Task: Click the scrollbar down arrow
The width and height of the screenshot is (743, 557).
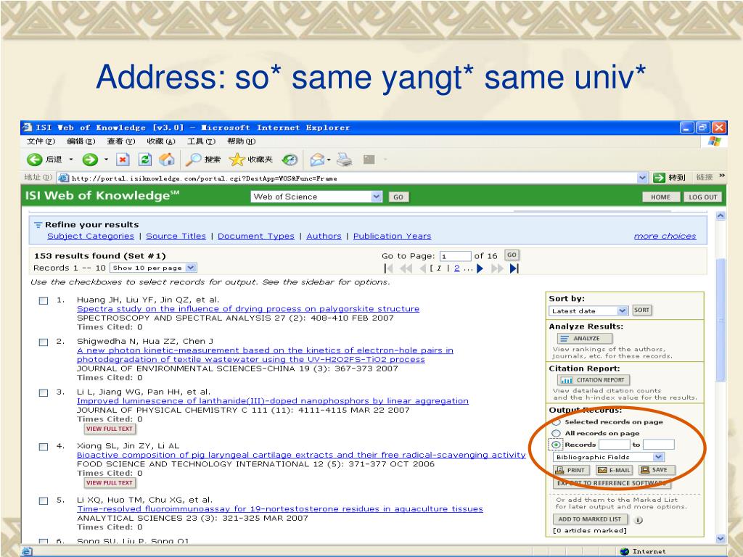Action: pyautogui.click(x=721, y=539)
